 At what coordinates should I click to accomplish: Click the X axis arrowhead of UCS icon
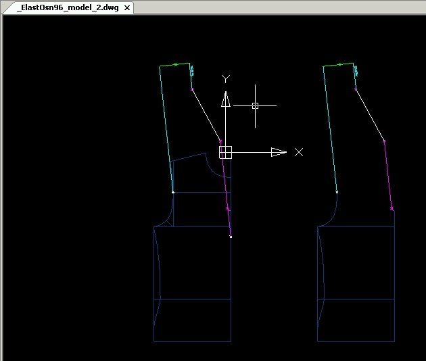(279, 152)
